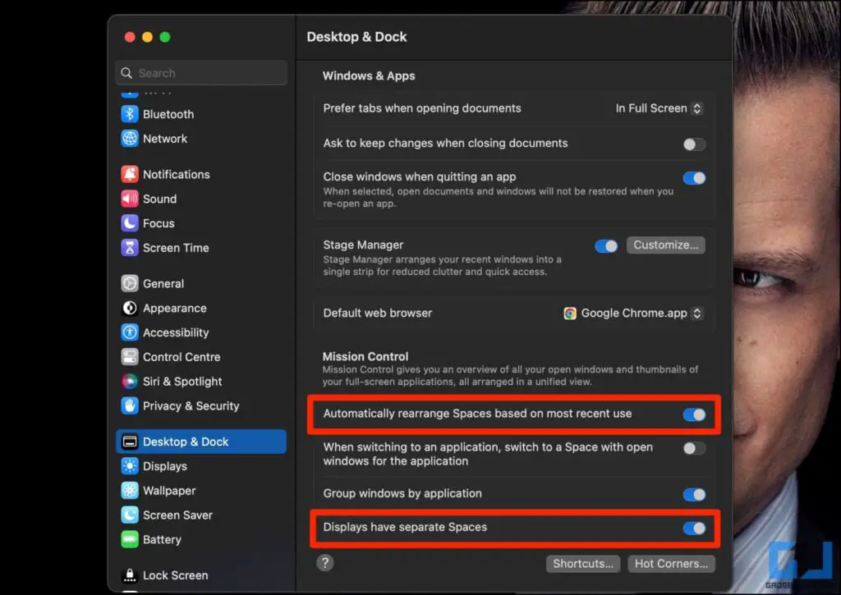Select the Accessibility icon in the sidebar
The image size is (841, 595).
pos(131,332)
